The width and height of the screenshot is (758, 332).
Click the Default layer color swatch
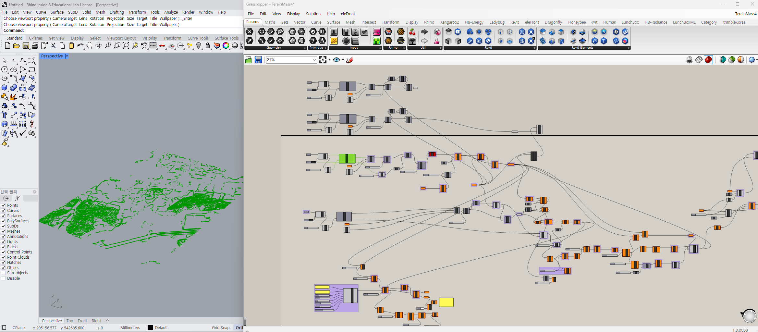click(150, 327)
